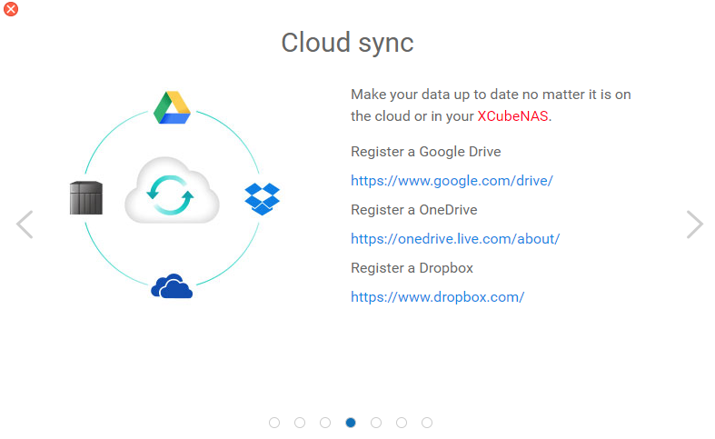Screen dimensions: 715x439
Task: Open the Google Drive registration link
Action: (x=452, y=181)
